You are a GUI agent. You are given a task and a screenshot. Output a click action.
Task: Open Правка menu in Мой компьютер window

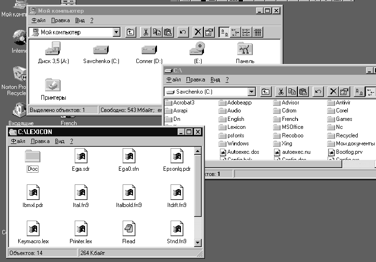point(61,20)
